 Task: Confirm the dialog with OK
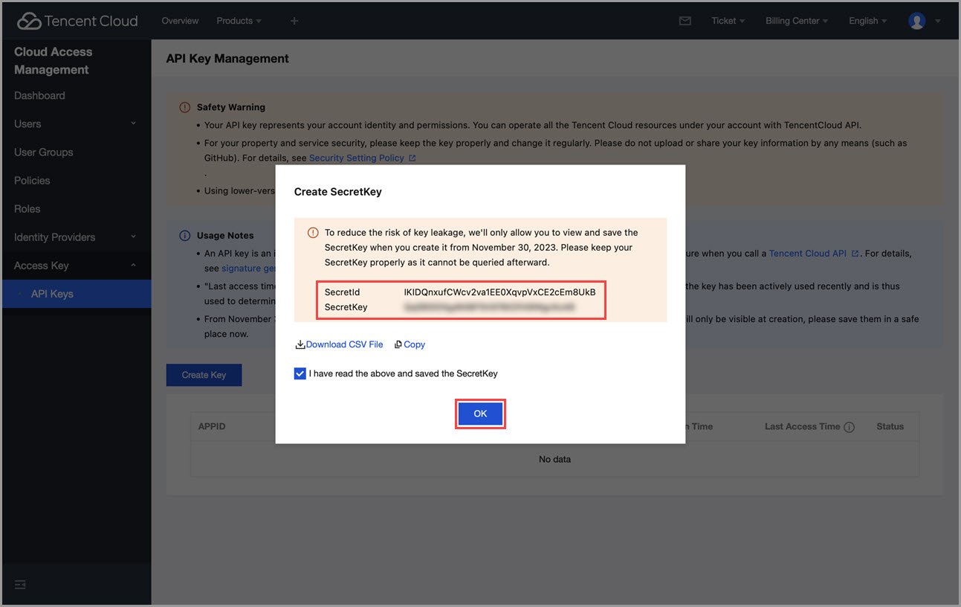click(x=480, y=414)
